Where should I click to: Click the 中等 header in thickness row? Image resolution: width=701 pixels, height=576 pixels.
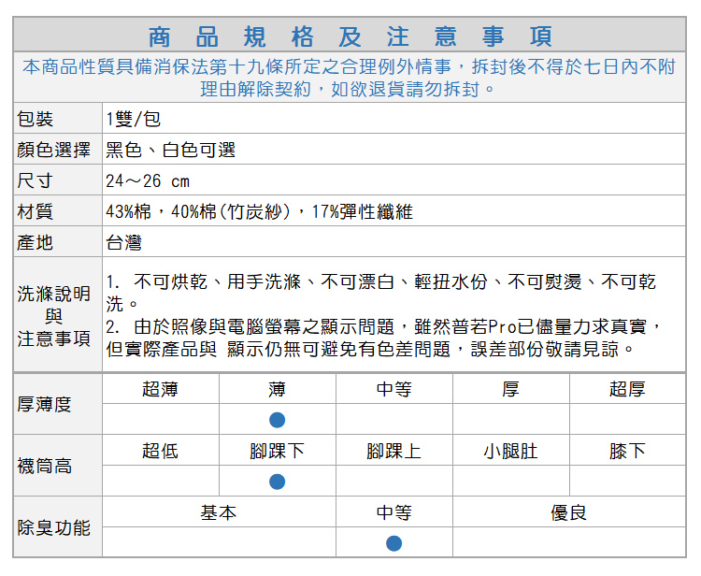pos(393,389)
